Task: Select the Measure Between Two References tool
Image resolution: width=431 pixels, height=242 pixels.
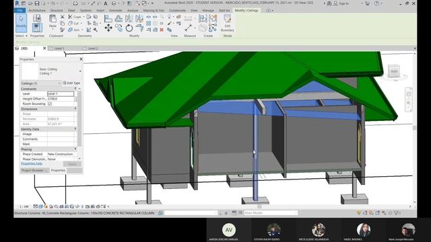Action: [x=189, y=28]
